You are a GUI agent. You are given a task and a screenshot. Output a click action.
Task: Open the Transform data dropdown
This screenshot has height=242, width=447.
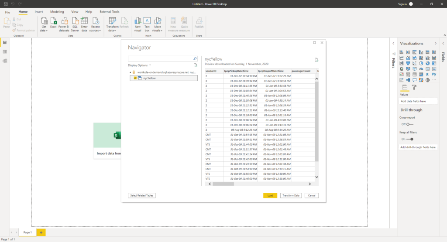112,24
